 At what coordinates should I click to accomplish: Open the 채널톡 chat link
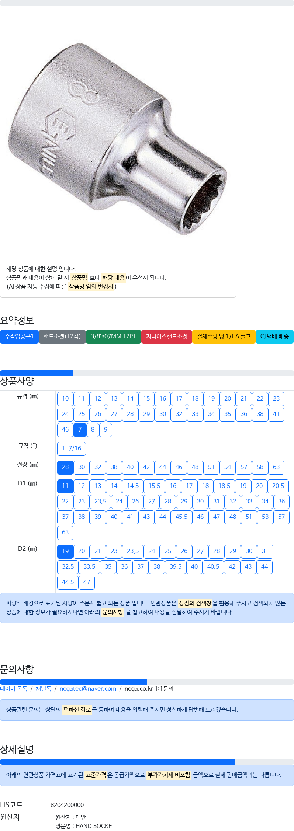coord(44,689)
